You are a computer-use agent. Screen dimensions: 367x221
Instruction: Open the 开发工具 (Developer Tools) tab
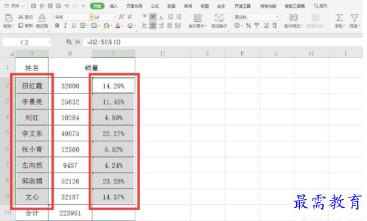[x=242, y=6]
